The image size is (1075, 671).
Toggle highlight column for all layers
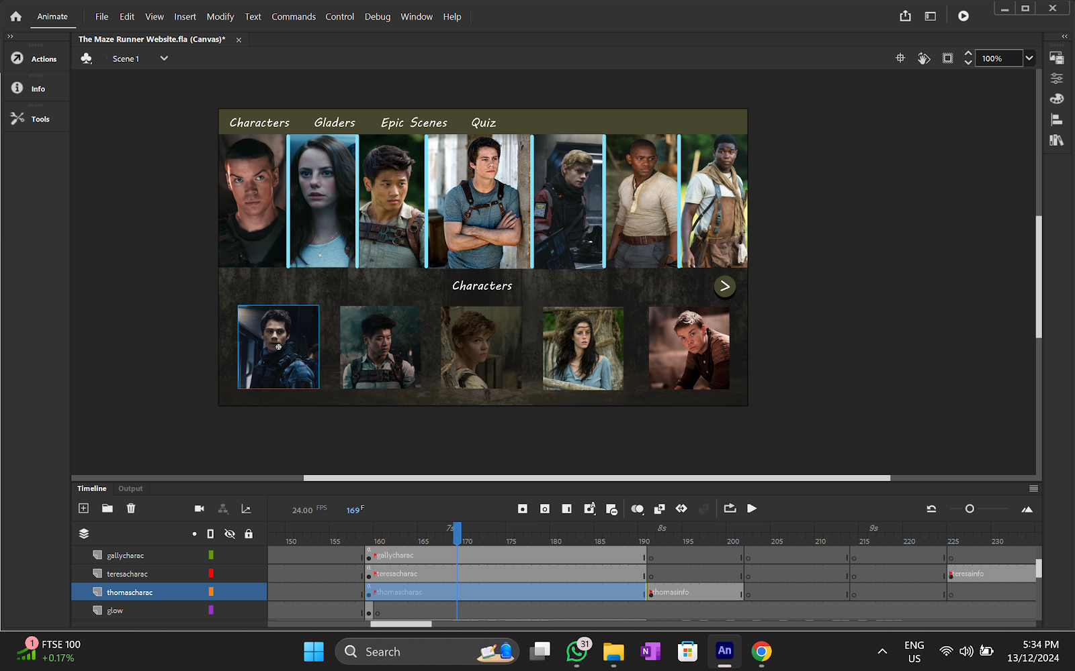[194, 534]
